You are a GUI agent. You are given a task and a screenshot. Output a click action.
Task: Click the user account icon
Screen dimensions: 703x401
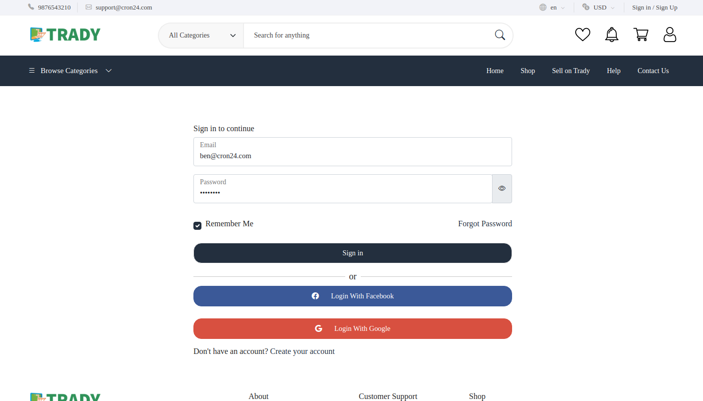670,35
